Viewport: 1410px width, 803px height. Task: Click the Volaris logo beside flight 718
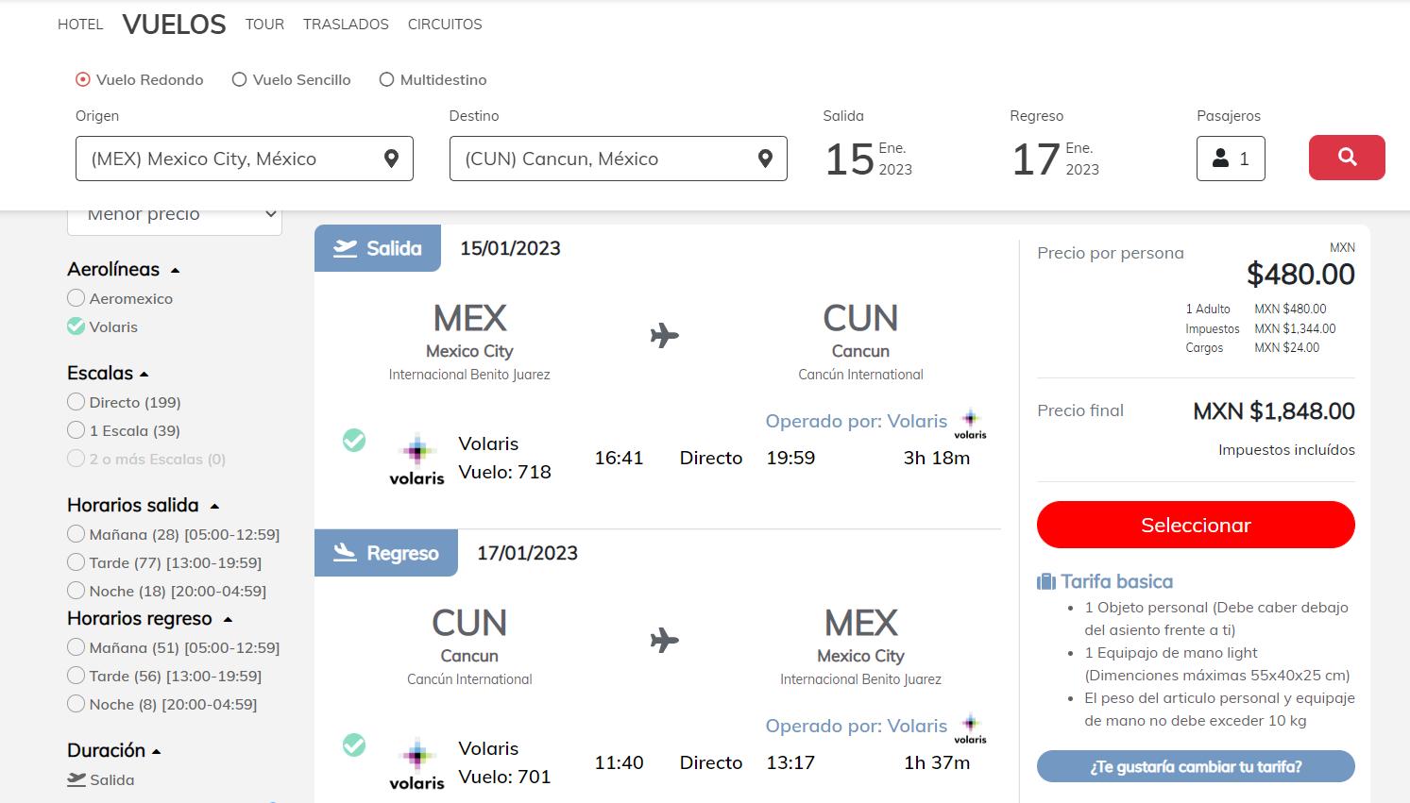pyautogui.click(x=416, y=460)
